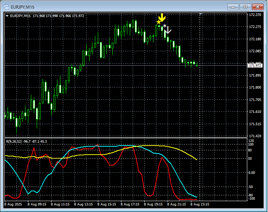This screenshot has height=212, width=268.
Task: Click the EURJPY,M15 window title text
Action: pos(23,7)
